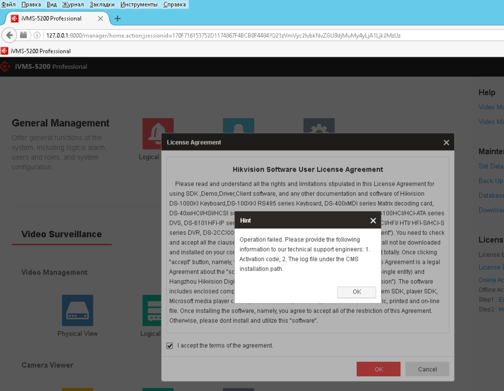Open the iVMS-5200 Professional bookmark

pos(36,51)
